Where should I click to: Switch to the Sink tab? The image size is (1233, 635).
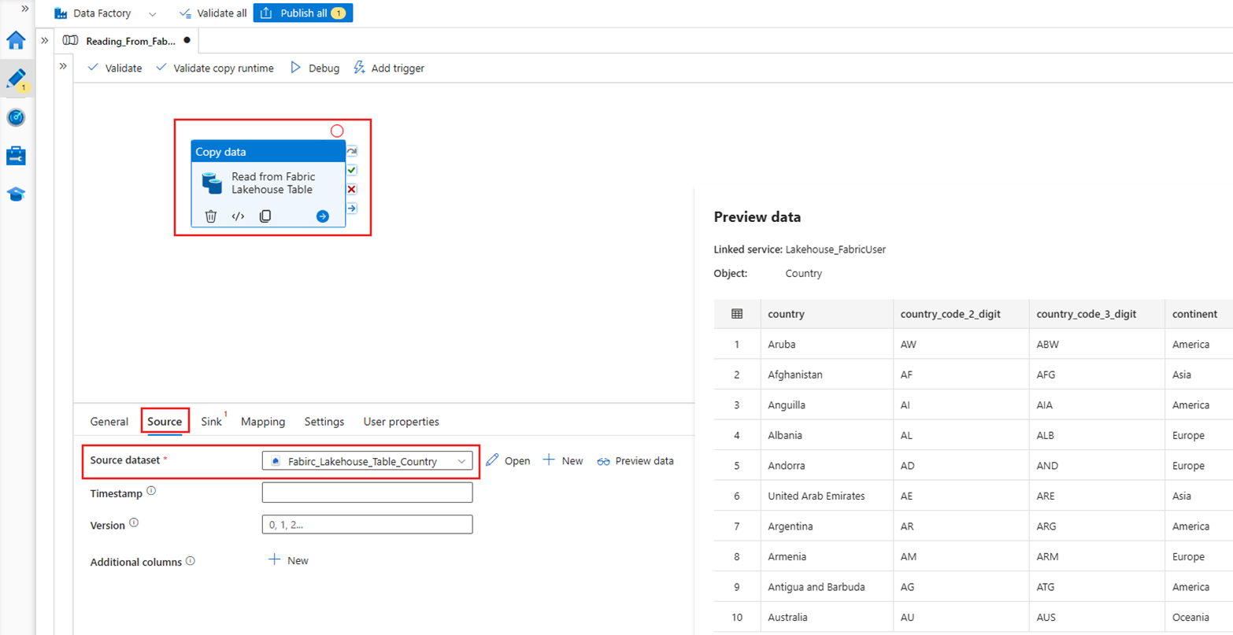(x=211, y=421)
